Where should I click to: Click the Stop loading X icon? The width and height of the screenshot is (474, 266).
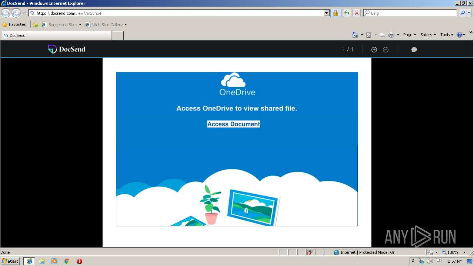[357, 13]
